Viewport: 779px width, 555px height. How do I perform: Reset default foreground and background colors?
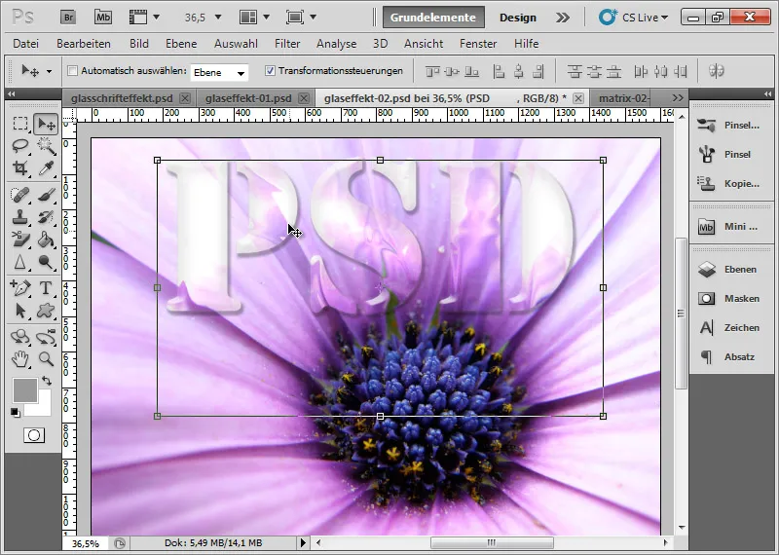point(15,413)
